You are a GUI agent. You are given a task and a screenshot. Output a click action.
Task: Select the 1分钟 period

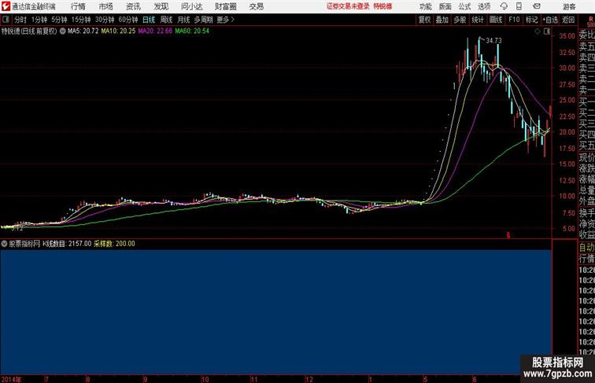[x=39, y=20]
